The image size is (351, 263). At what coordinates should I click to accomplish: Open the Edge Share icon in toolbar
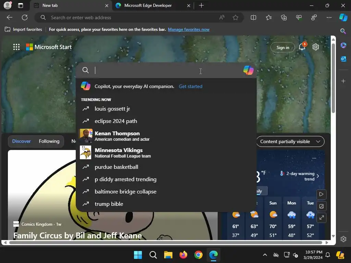click(x=314, y=17)
